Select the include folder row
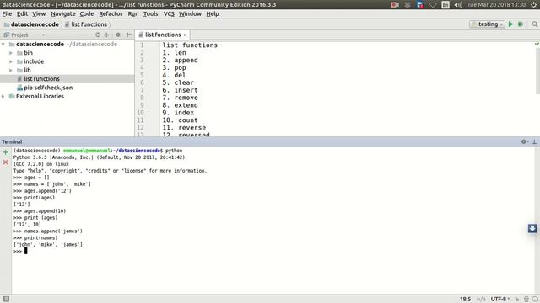This screenshot has height=303, width=540. [x=67, y=61]
